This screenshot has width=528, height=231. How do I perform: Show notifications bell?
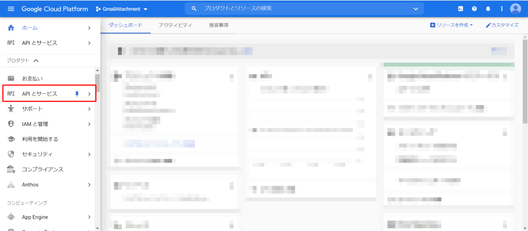click(x=488, y=9)
